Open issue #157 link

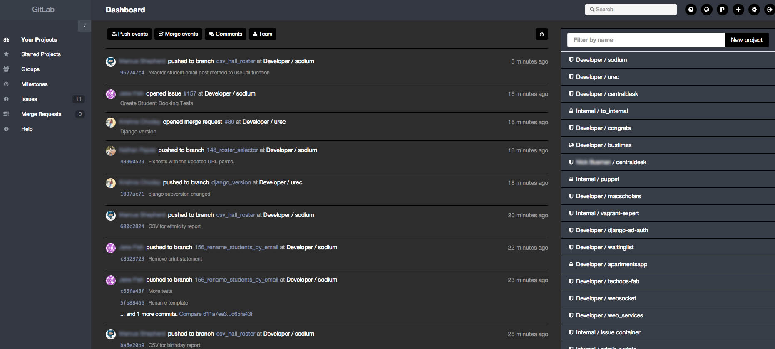(190, 94)
